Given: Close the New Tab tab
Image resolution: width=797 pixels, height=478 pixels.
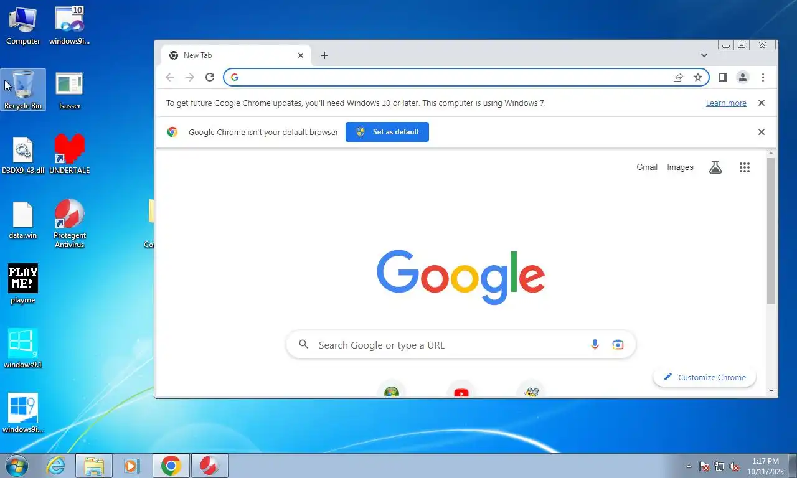Looking at the screenshot, I should 301,55.
